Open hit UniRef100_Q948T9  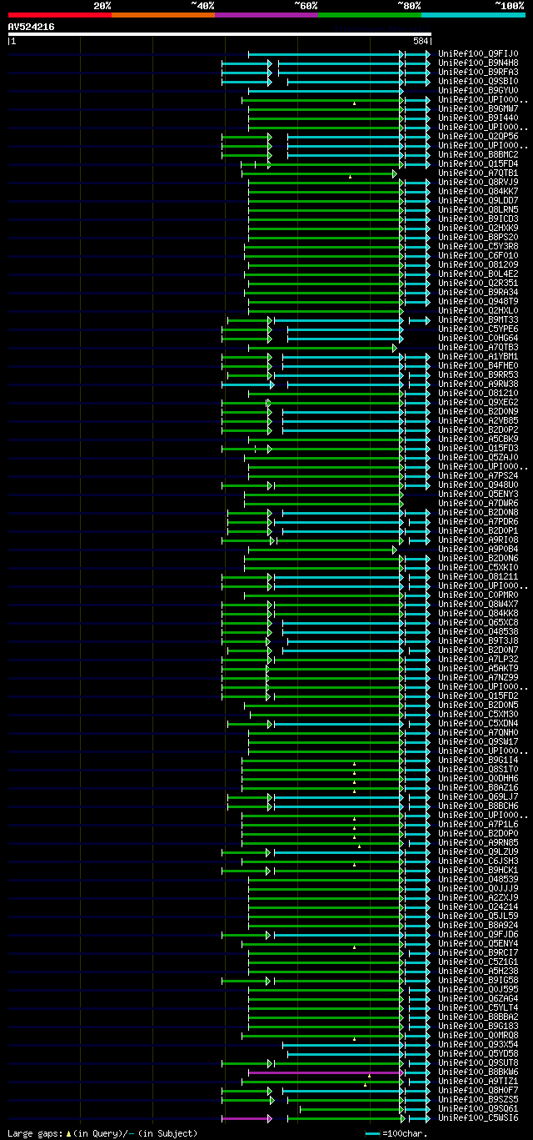coord(477,301)
